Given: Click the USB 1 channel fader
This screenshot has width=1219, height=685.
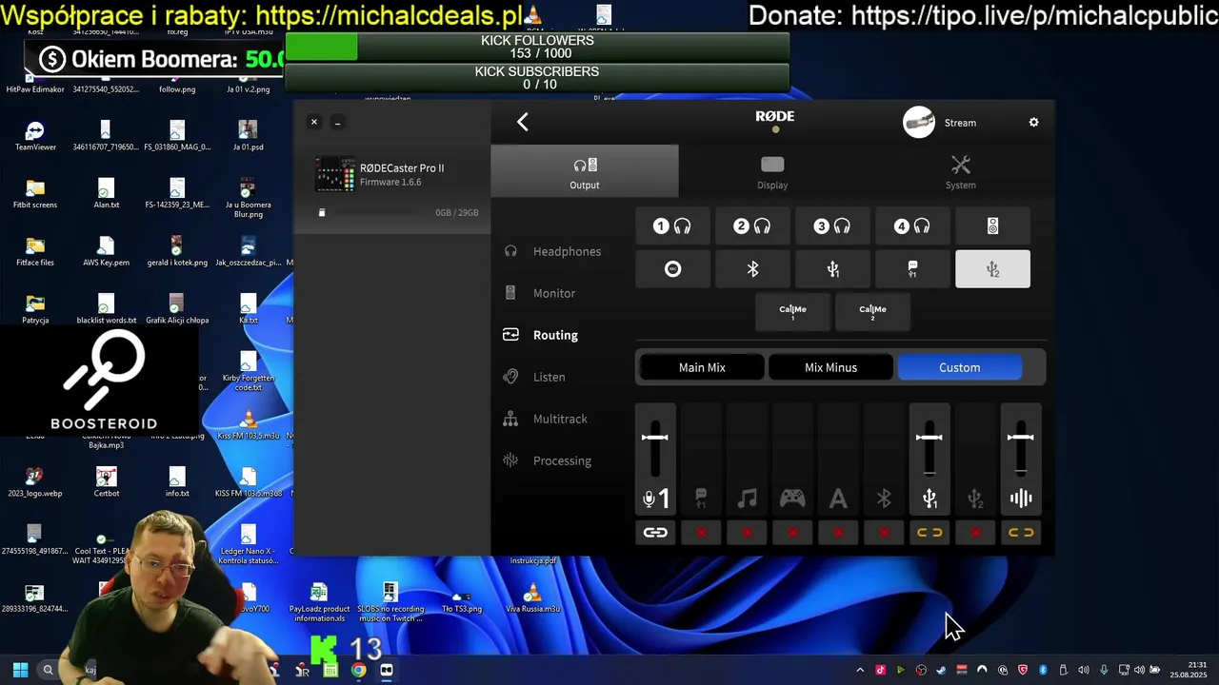Looking at the screenshot, I should pyautogui.click(x=929, y=438).
